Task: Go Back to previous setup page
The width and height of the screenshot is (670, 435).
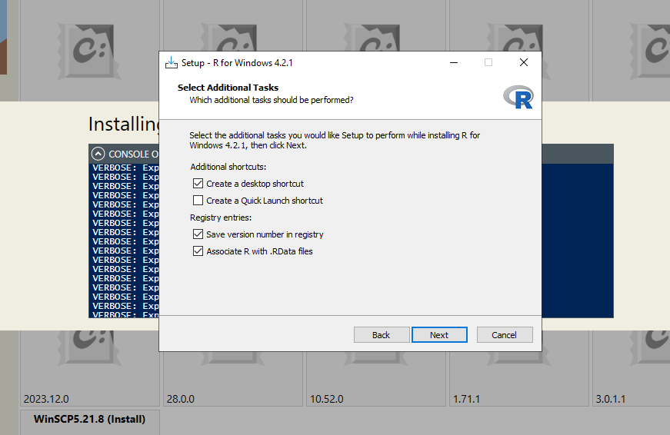Action: (381, 334)
